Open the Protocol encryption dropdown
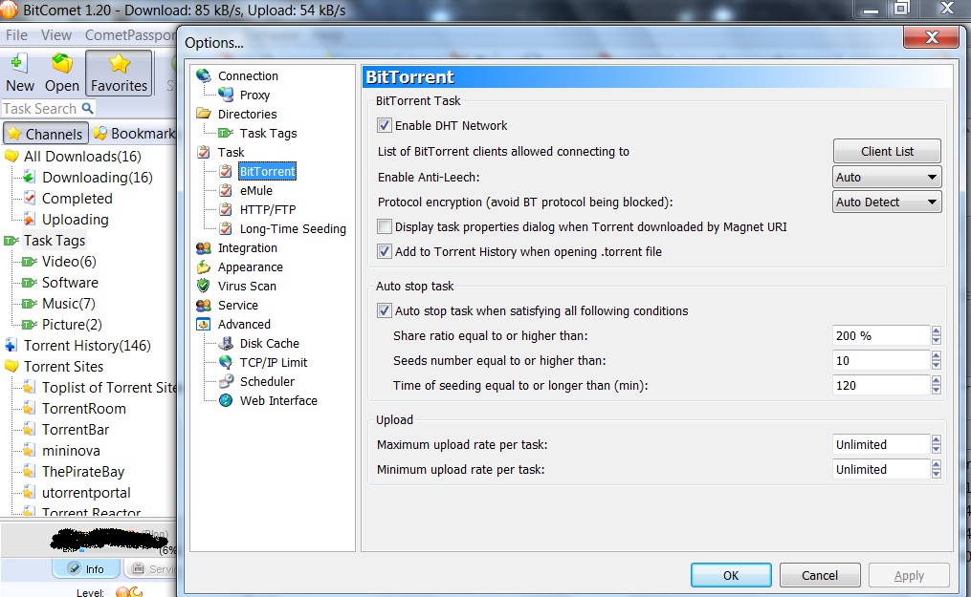The image size is (971, 597). point(887,203)
